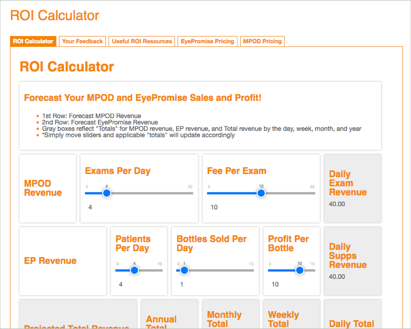
Task: Click Daily Exam Revenue amount 40.00
Action: [x=337, y=204]
